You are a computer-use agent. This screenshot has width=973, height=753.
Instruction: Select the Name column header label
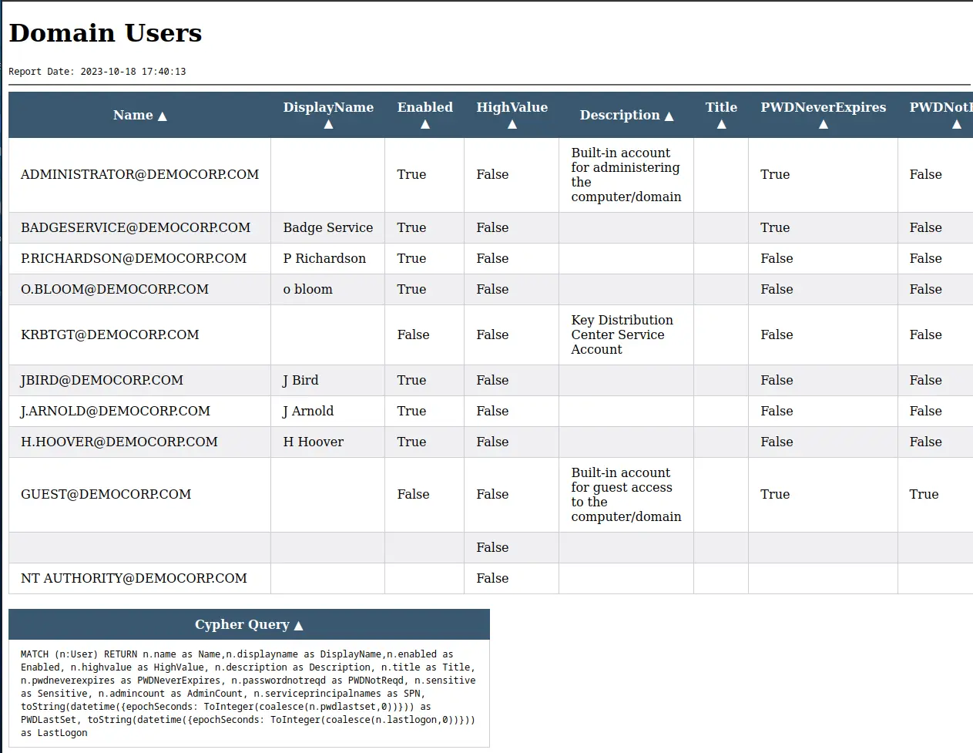pyautogui.click(x=133, y=115)
